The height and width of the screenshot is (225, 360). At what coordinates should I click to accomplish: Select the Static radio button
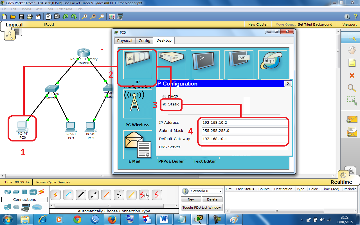click(x=164, y=104)
